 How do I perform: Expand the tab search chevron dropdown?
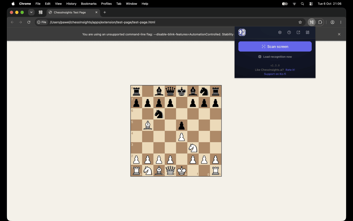[x=31, y=12]
